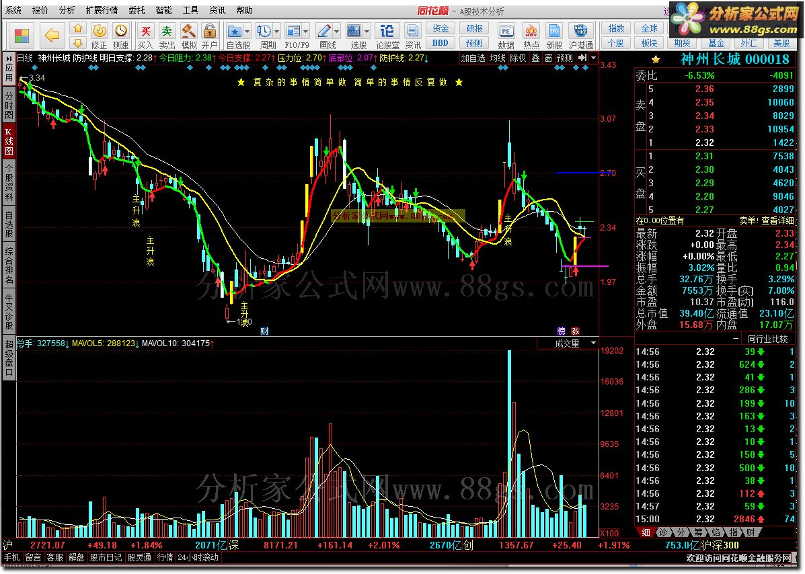The image size is (805, 574).
Task: Open the 智能 menu
Action: [x=164, y=10]
